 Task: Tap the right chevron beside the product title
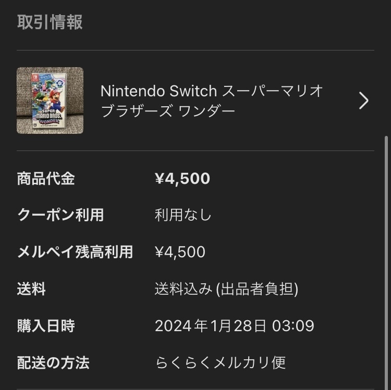pos(363,100)
